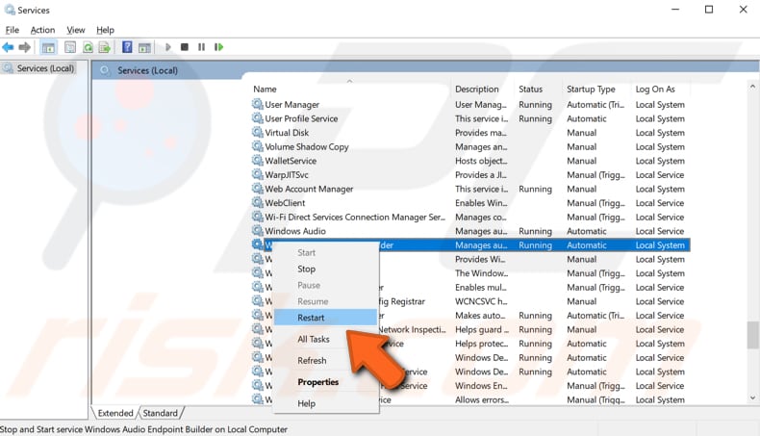Open the blue Help toolbar icon
Image resolution: width=760 pixels, height=436 pixels.
coord(127,47)
